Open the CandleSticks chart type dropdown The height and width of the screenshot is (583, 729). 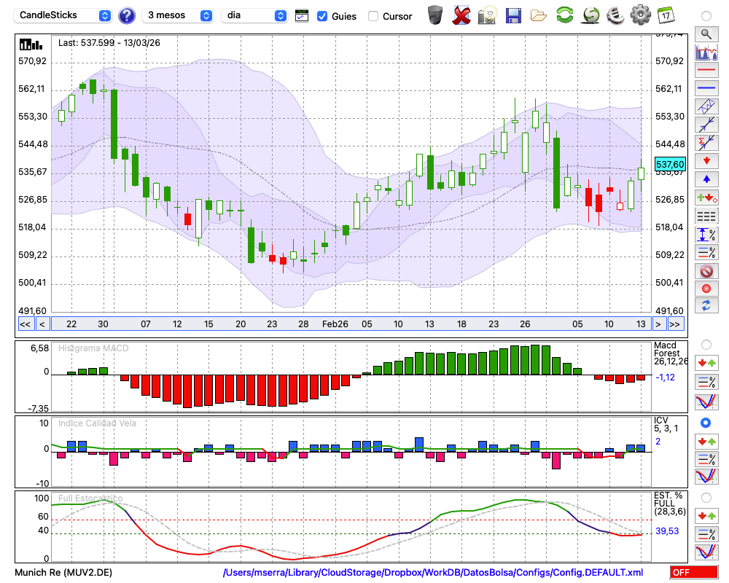(x=64, y=15)
